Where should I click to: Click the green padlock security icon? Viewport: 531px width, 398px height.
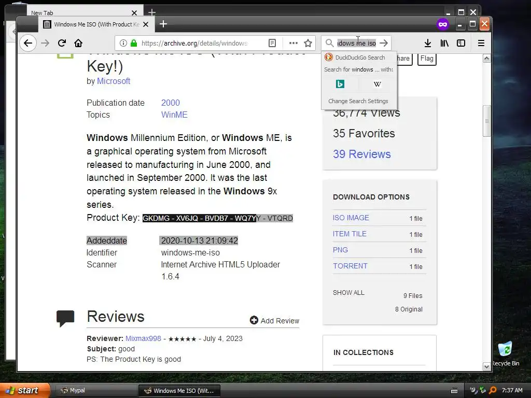click(134, 43)
